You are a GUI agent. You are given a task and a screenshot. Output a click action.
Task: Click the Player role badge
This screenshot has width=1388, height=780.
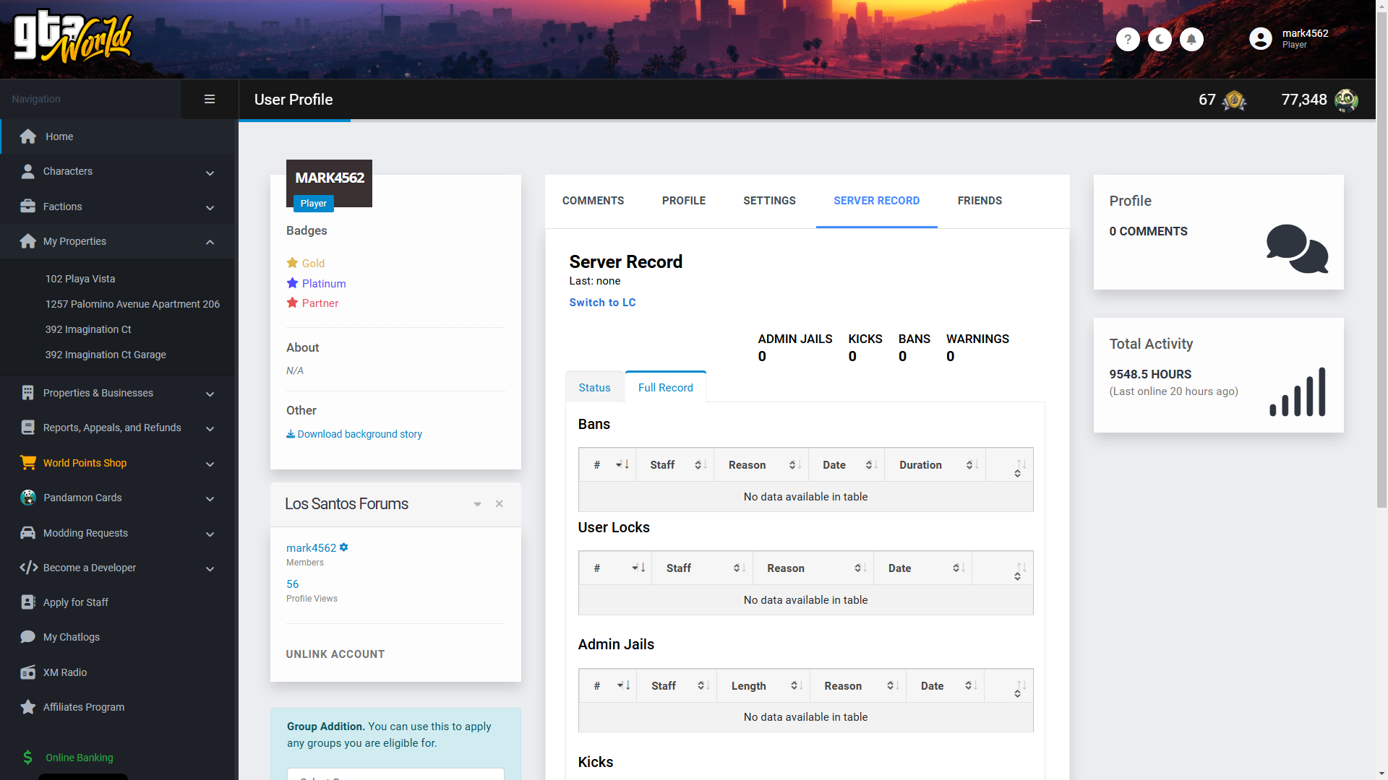tap(313, 204)
